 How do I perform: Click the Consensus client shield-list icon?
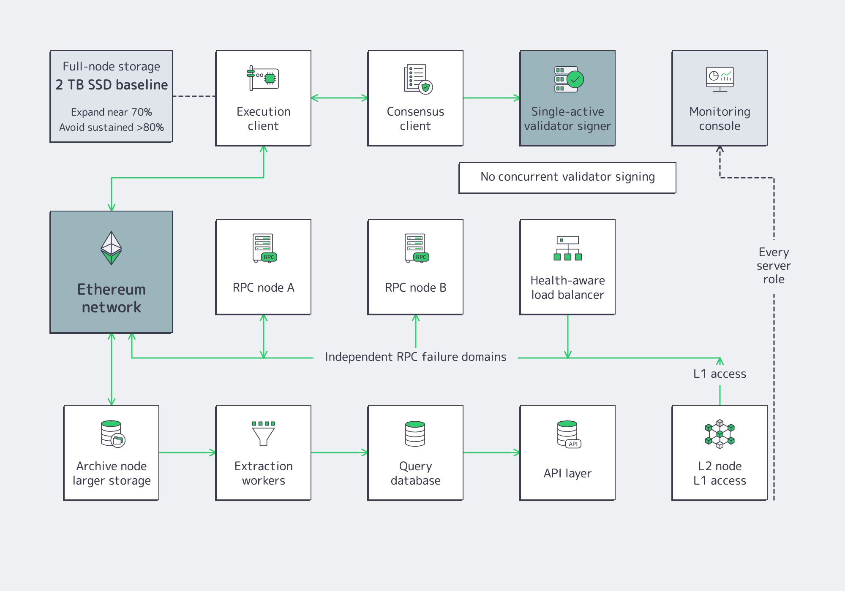pyautogui.click(x=418, y=79)
